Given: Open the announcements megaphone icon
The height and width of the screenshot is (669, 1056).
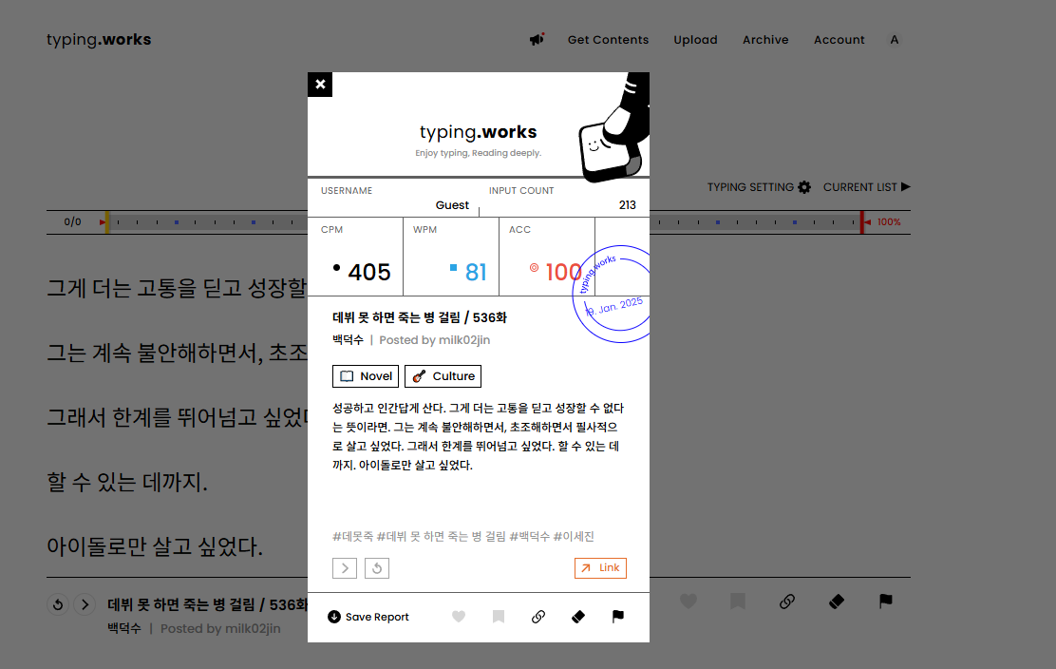Looking at the screenshot, I should click(537, 39).
